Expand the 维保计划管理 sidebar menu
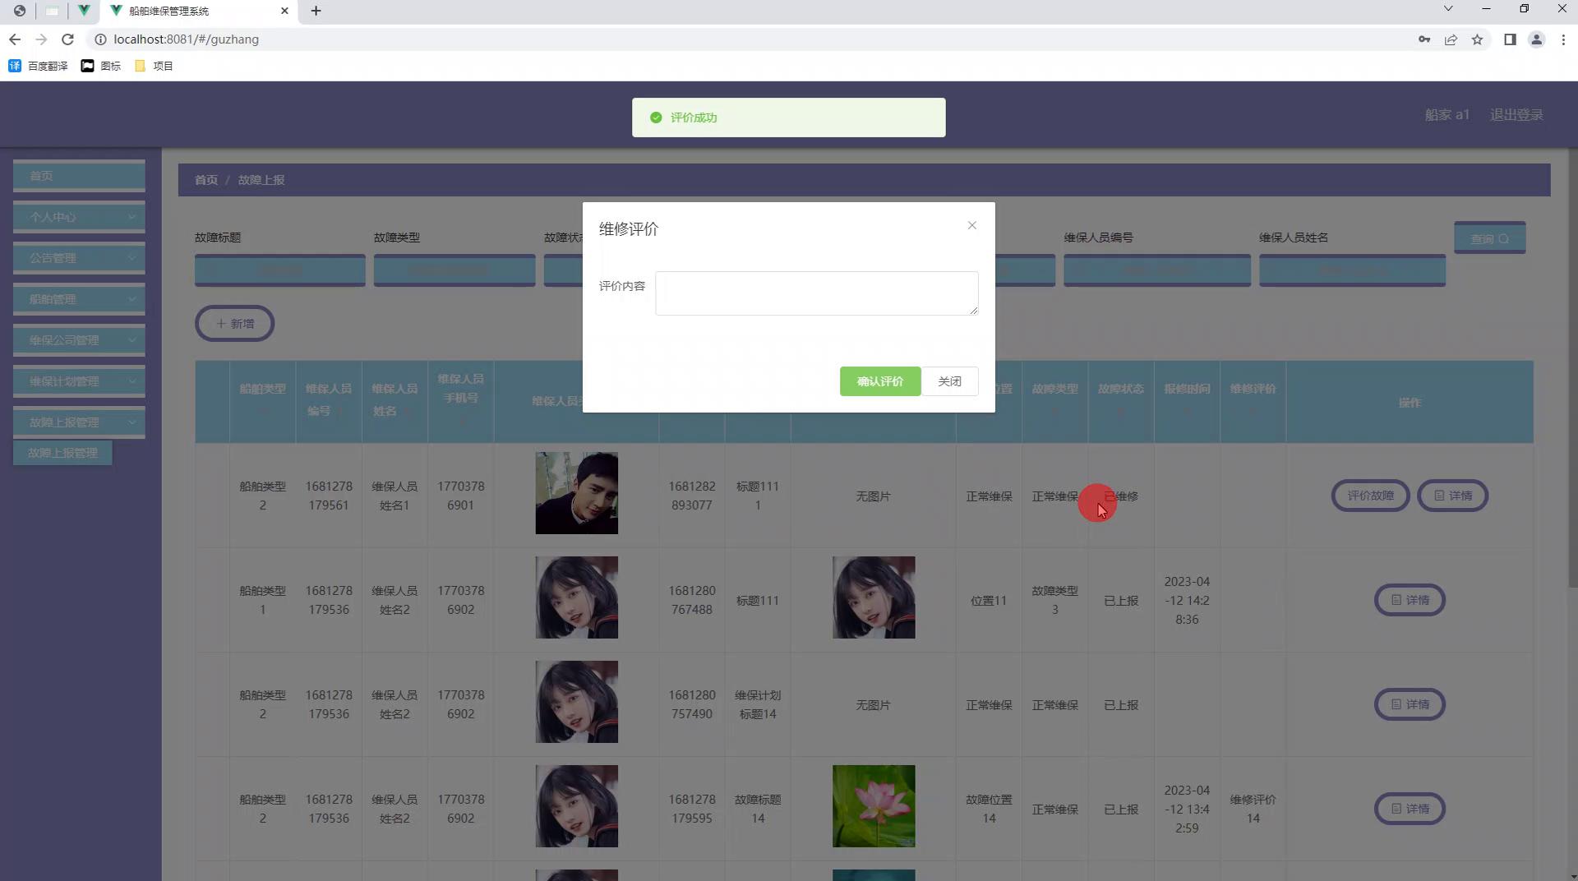This screenshot has width=1578, height=881. pyautogui.click(x=79, y=381)
